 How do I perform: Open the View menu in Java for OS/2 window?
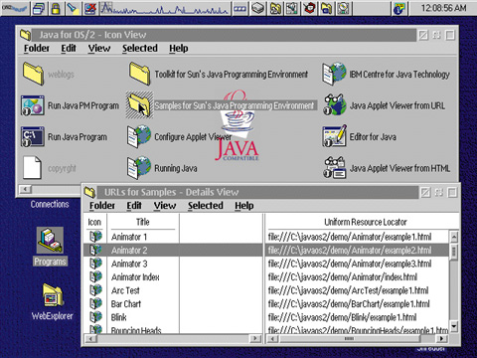(x=99, y=49)
